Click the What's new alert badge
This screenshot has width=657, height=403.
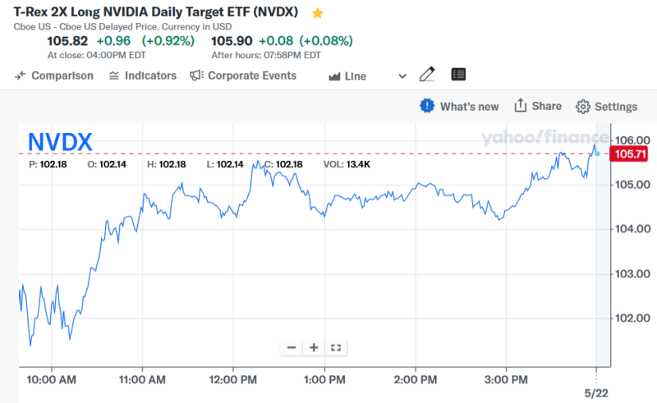point(427,106)
